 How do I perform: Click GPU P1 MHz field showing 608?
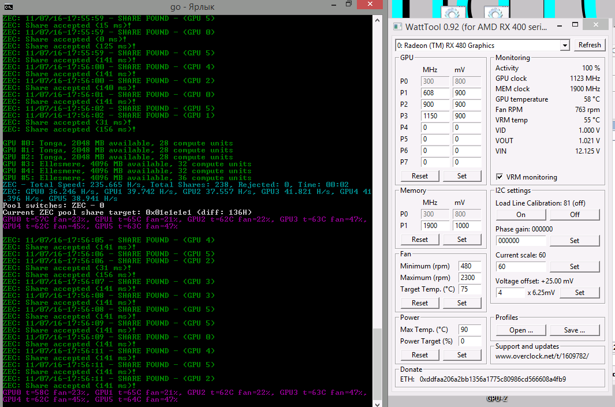pyautogui.click(x=435, y=93)
